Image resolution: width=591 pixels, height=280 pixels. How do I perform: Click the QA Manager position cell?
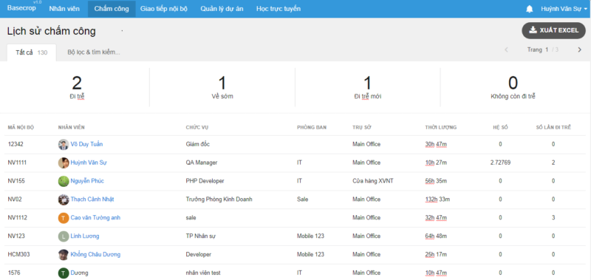click(x=201, y=163)
